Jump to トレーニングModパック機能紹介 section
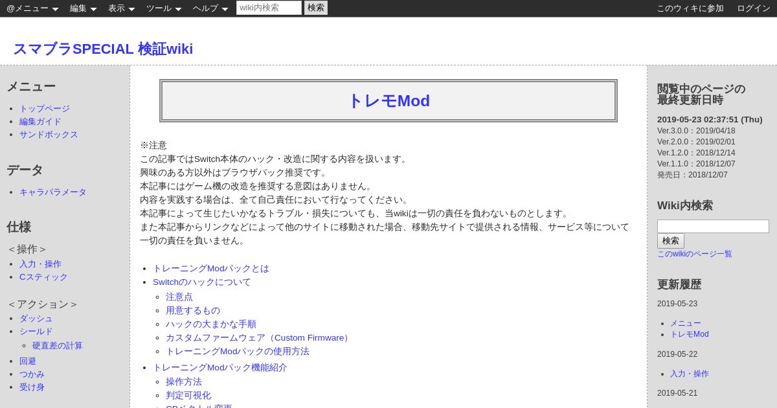The height and width of the screenshot is (408, 777). coord(220,368)
